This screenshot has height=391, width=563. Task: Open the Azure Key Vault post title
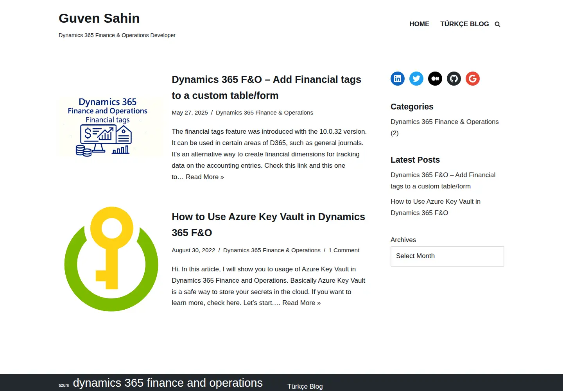click(x=268, y=224)
